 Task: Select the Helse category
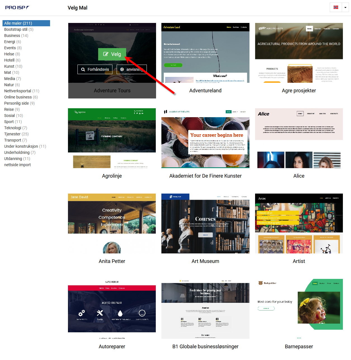(12, 54)
